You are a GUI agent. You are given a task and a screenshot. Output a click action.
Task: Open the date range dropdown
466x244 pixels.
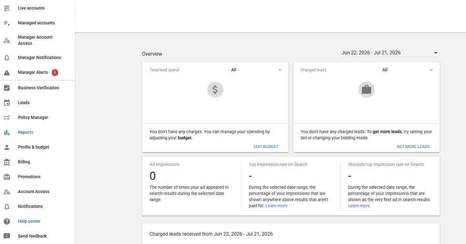point(389,53)
